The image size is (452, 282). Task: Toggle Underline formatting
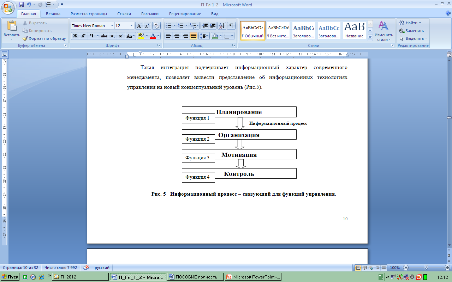[91, 36]
